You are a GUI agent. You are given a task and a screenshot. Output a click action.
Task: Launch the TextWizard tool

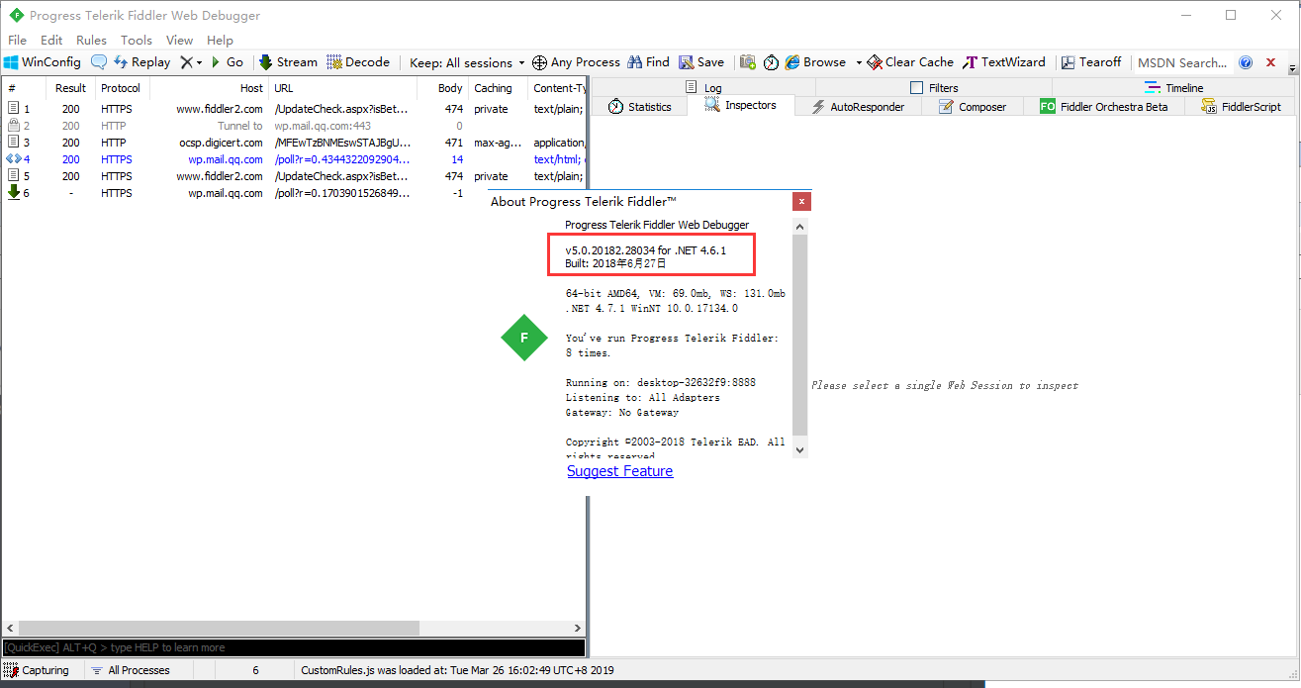coord(1004,61)
